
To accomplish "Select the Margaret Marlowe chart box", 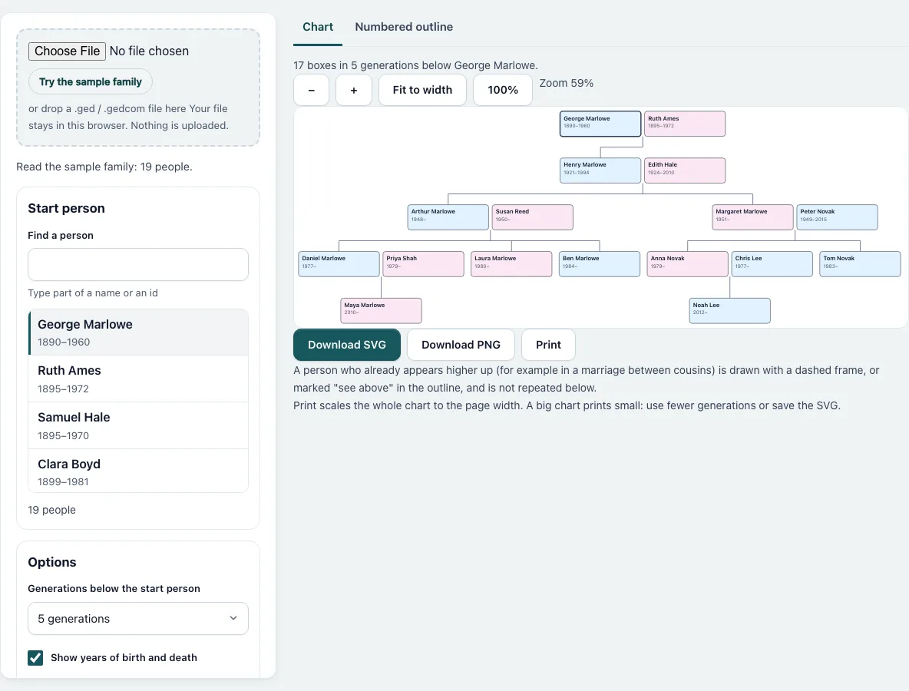I will click(752, 217).
